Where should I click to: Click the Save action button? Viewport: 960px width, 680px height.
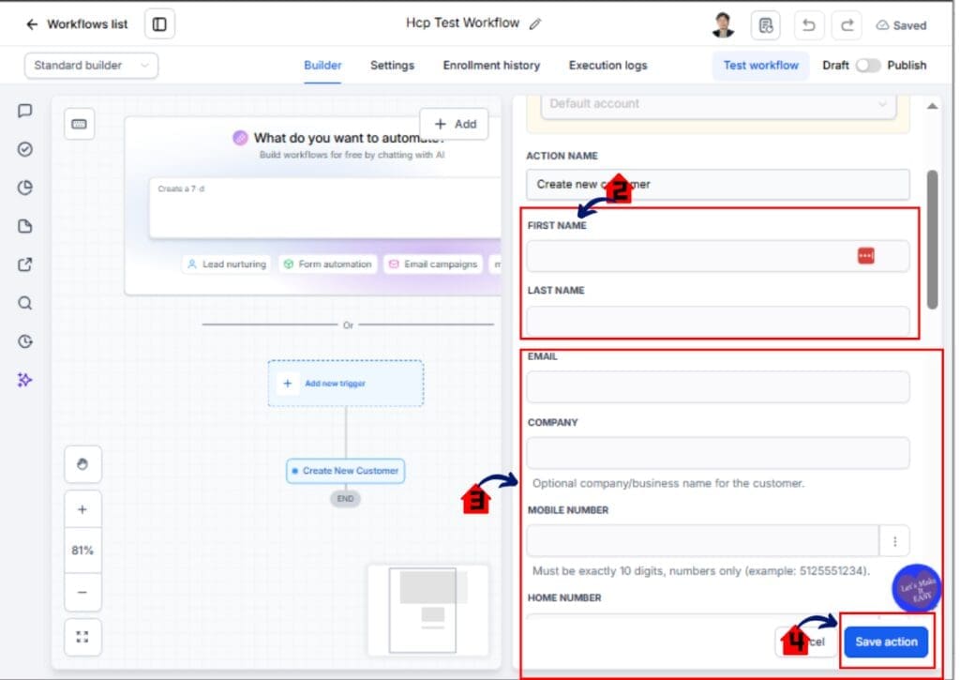tap(886, 642)
